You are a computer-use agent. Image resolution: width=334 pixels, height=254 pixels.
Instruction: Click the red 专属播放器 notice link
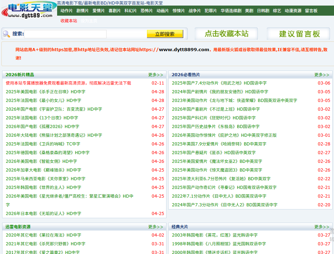pos(68,83)
